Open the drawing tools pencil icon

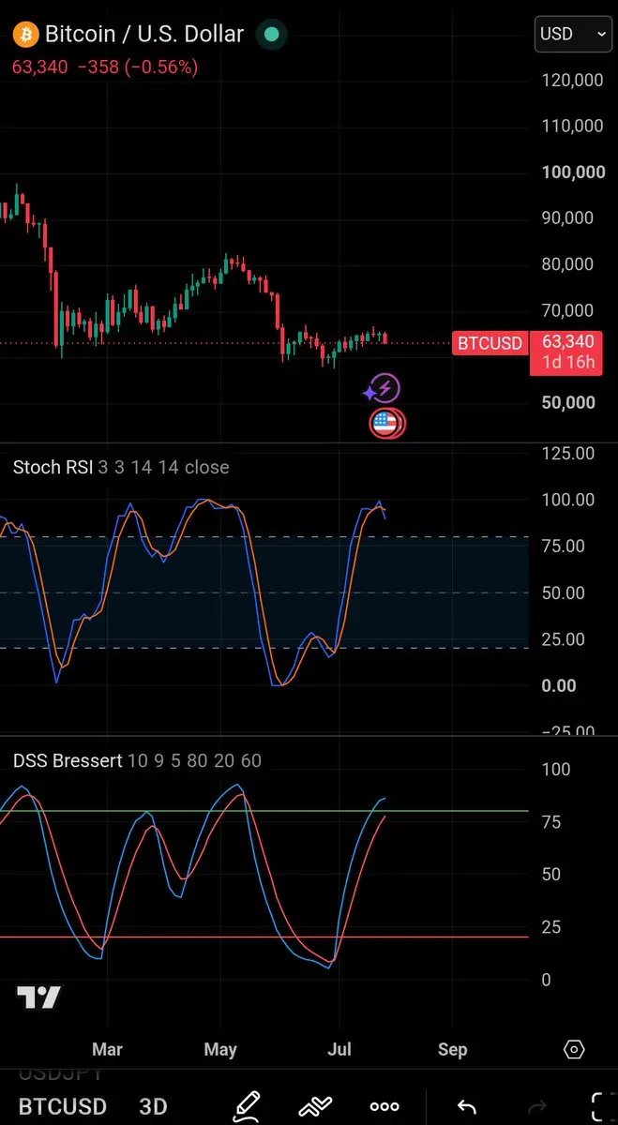click(247, 1106)
